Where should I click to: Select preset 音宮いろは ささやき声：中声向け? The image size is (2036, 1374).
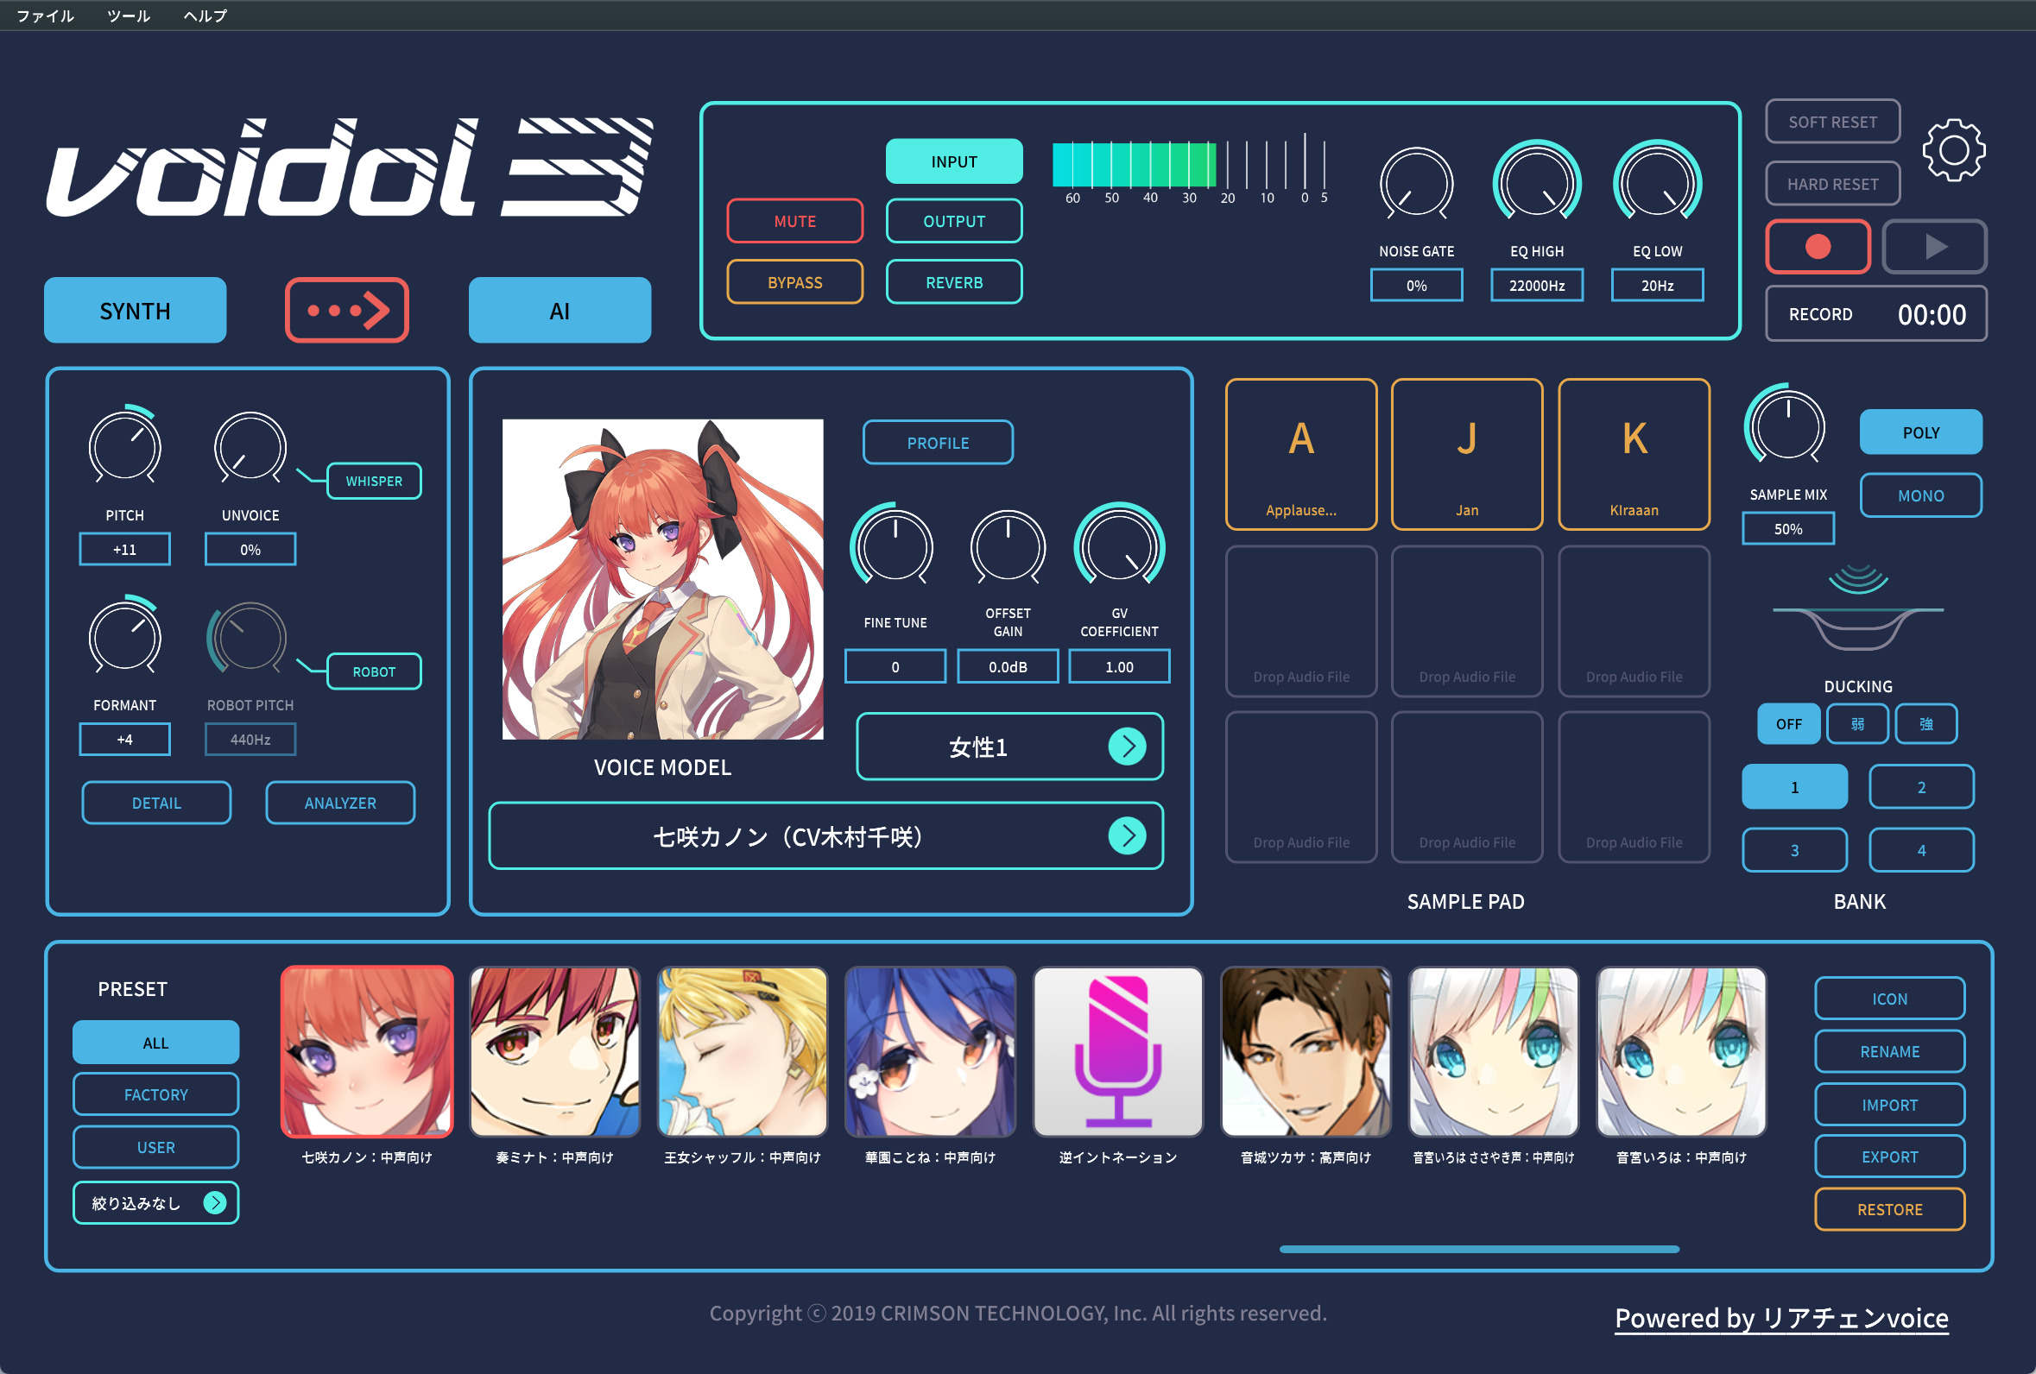point(1494,1052)
